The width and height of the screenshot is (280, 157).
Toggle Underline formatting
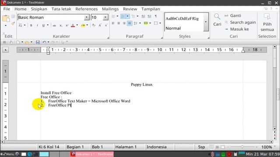tap(43, 25)
